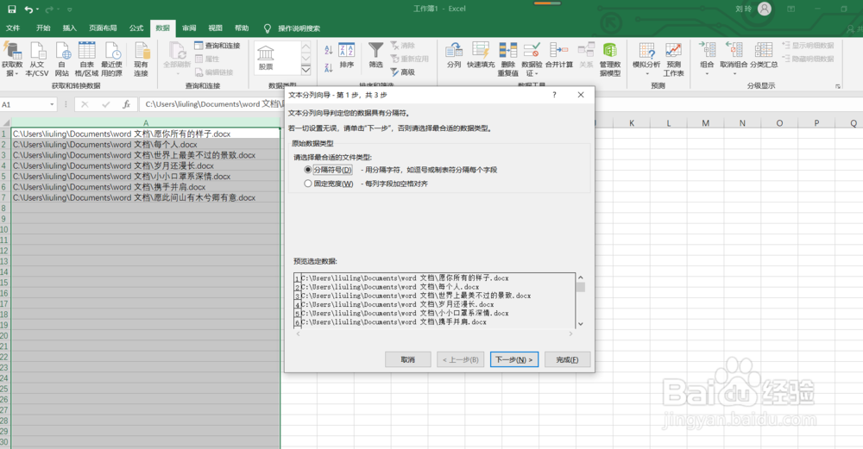Sort ascending with the A-Z icon
Image resolution: width=863 pixels, height=449 pixels.
coord(329,50)
